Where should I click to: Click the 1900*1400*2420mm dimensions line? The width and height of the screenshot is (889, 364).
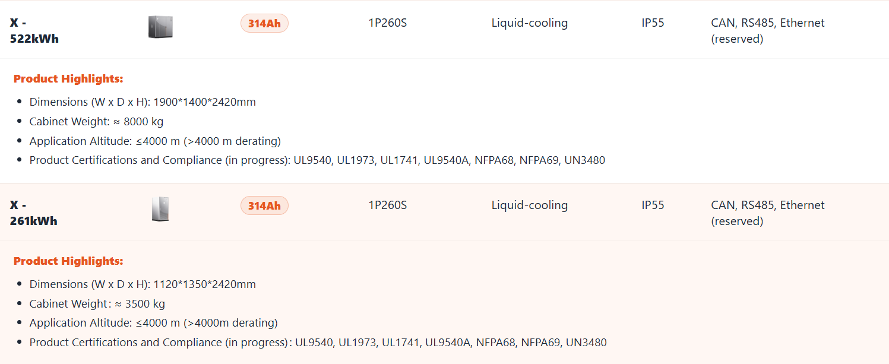coord(143,102)
